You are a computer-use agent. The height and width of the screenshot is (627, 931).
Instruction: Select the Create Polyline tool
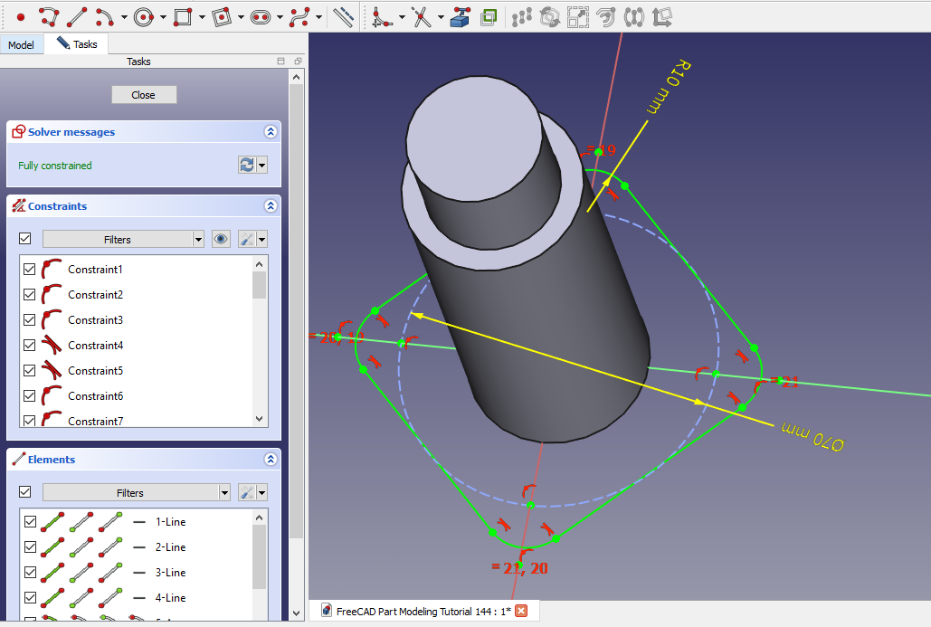[49, 16]
